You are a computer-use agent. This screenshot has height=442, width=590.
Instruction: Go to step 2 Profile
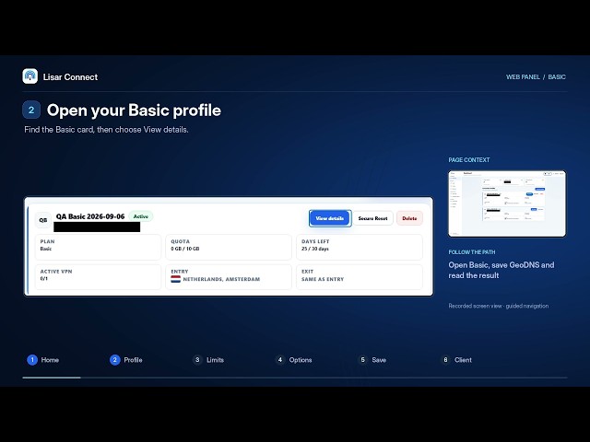tap(126, 360)
